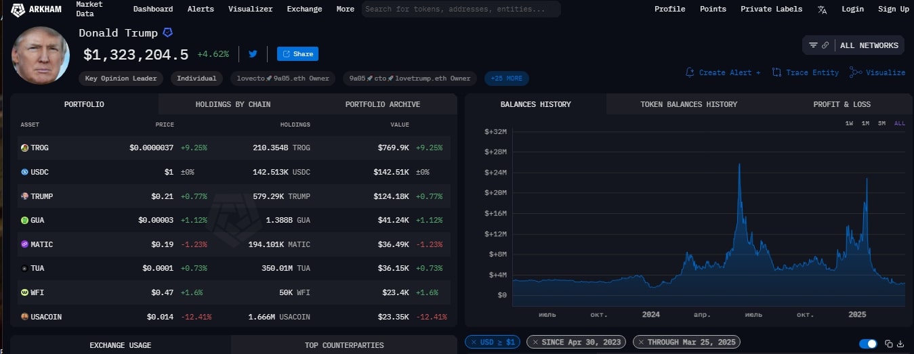
Task: Click the USDC token icon
Action: [24, 172]
